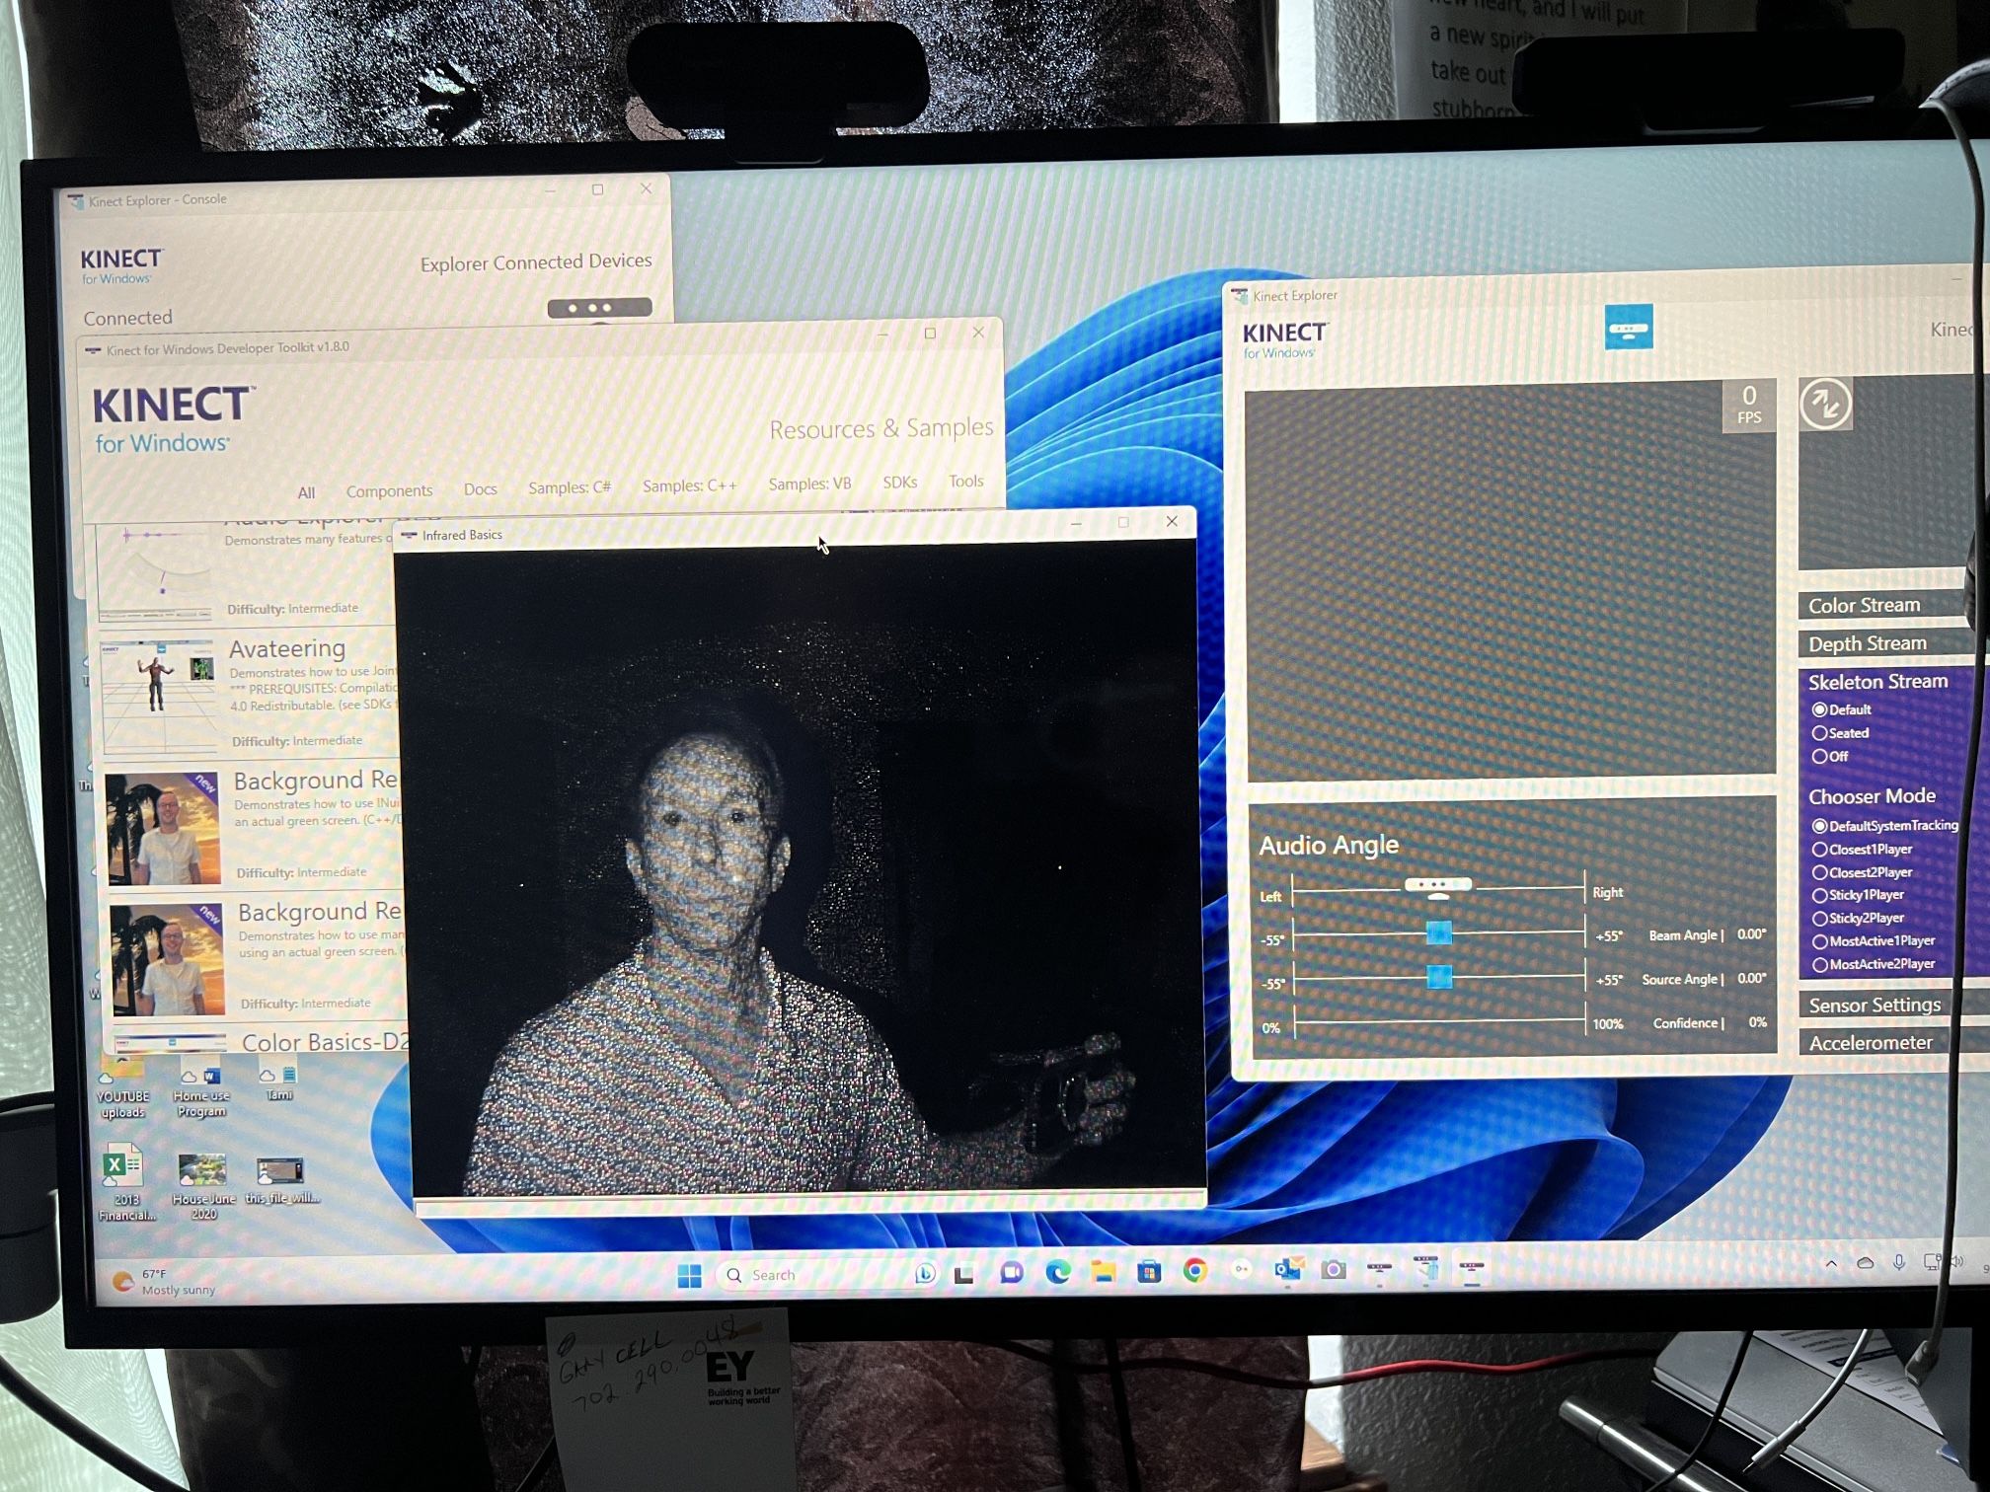Click the swap streams circular arrow icon
This screenshot has height=1492, width=1990.
(x=1824, y=404)
